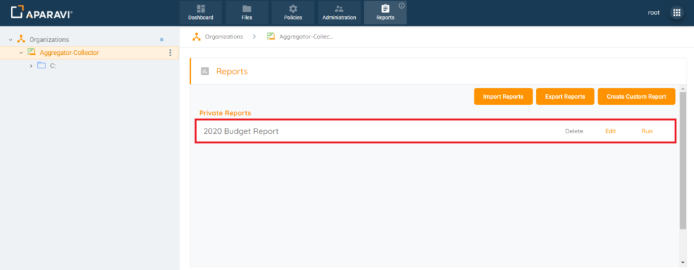Collapse the Aggregator-Collector tree node
The height and width of the screenshot is (270, 694).
click(x=21, y=53)
